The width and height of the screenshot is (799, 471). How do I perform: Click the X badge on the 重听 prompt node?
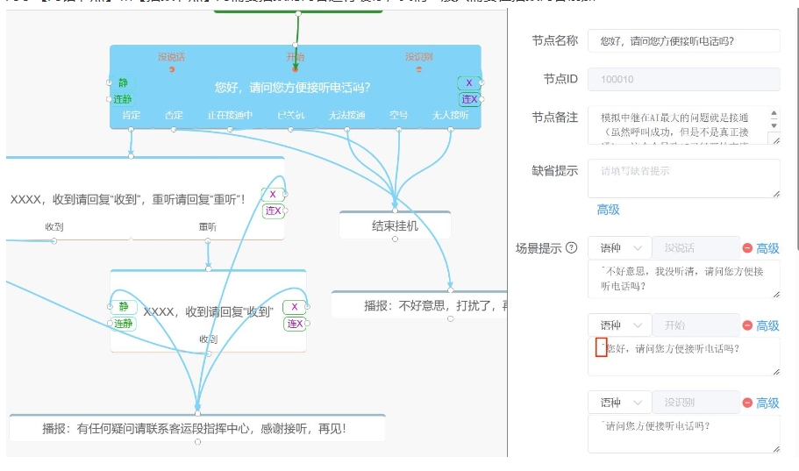[x=273, y=194]
